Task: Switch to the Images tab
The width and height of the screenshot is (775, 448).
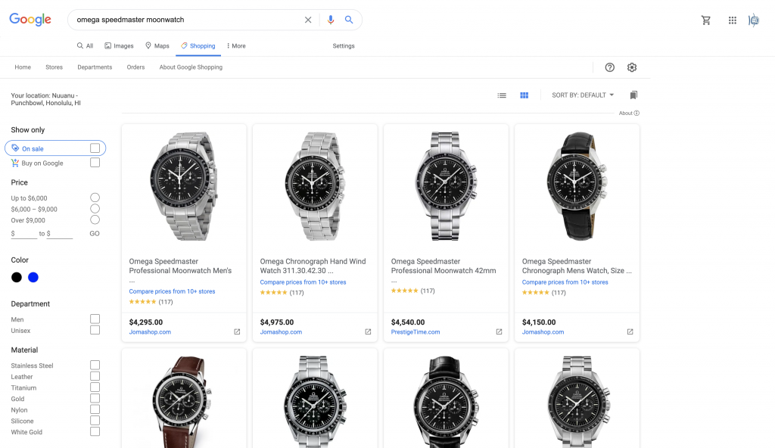Action: (119, 46)
